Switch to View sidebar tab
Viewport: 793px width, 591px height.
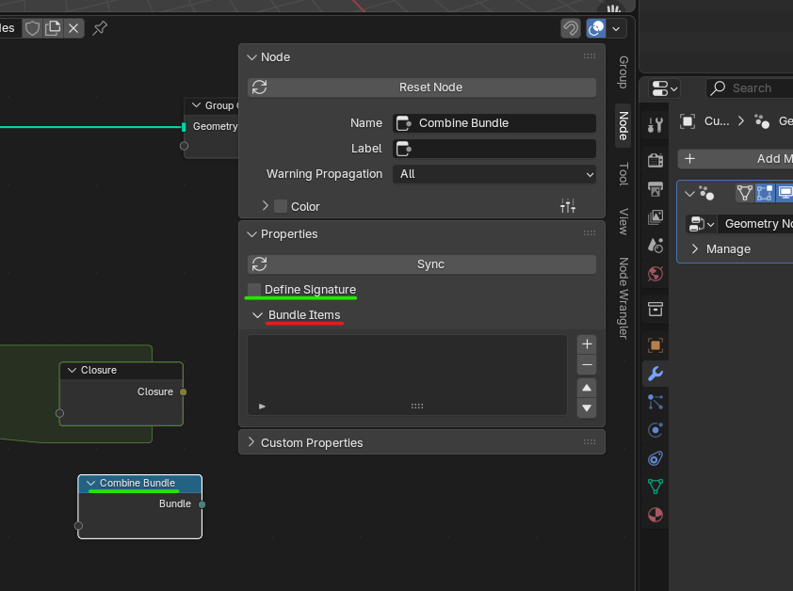point(623,221)
